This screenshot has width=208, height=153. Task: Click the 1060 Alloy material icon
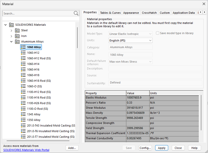(23, 47)
